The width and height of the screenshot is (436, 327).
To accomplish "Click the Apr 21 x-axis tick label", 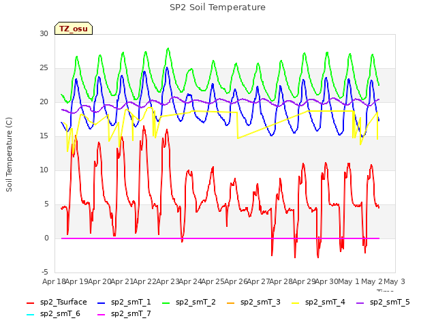I will [122, 281].
